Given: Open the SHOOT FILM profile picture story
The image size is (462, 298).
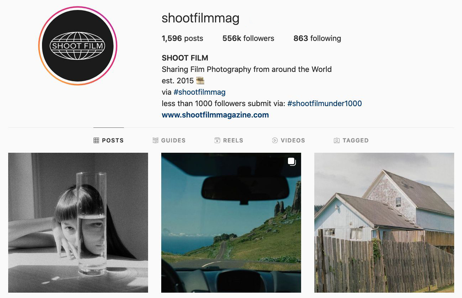Looking at the screenshot, I should 78,46.
